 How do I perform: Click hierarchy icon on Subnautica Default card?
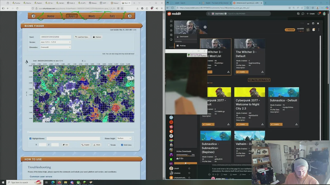(x=296, y=124)
